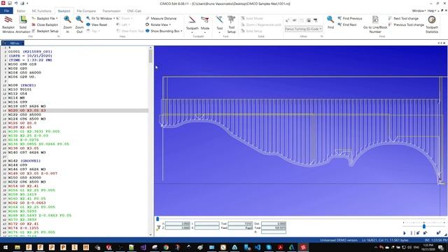Open the Window menu
The height and width of the screenshot is (252, 448).
coord(419,11)
